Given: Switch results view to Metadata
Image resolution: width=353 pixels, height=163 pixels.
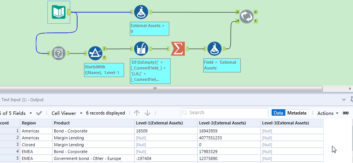Looking at the screenshot, I should [x=297, y=113].
